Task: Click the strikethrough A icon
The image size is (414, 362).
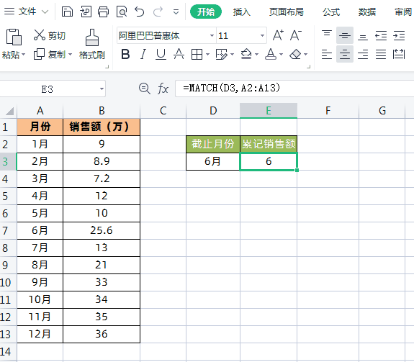Action: 179,55
